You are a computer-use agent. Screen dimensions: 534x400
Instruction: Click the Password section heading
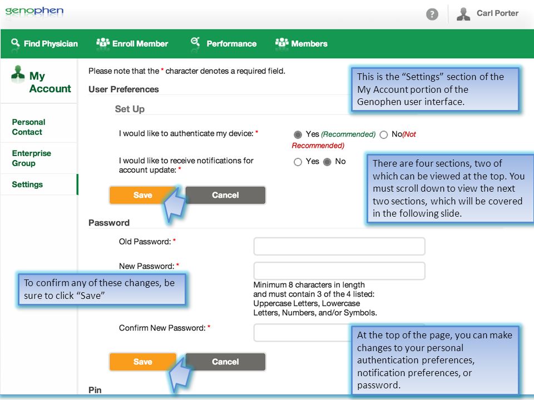tap(109, 223)
